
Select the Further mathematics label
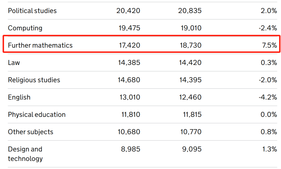(x=40, y=45)
